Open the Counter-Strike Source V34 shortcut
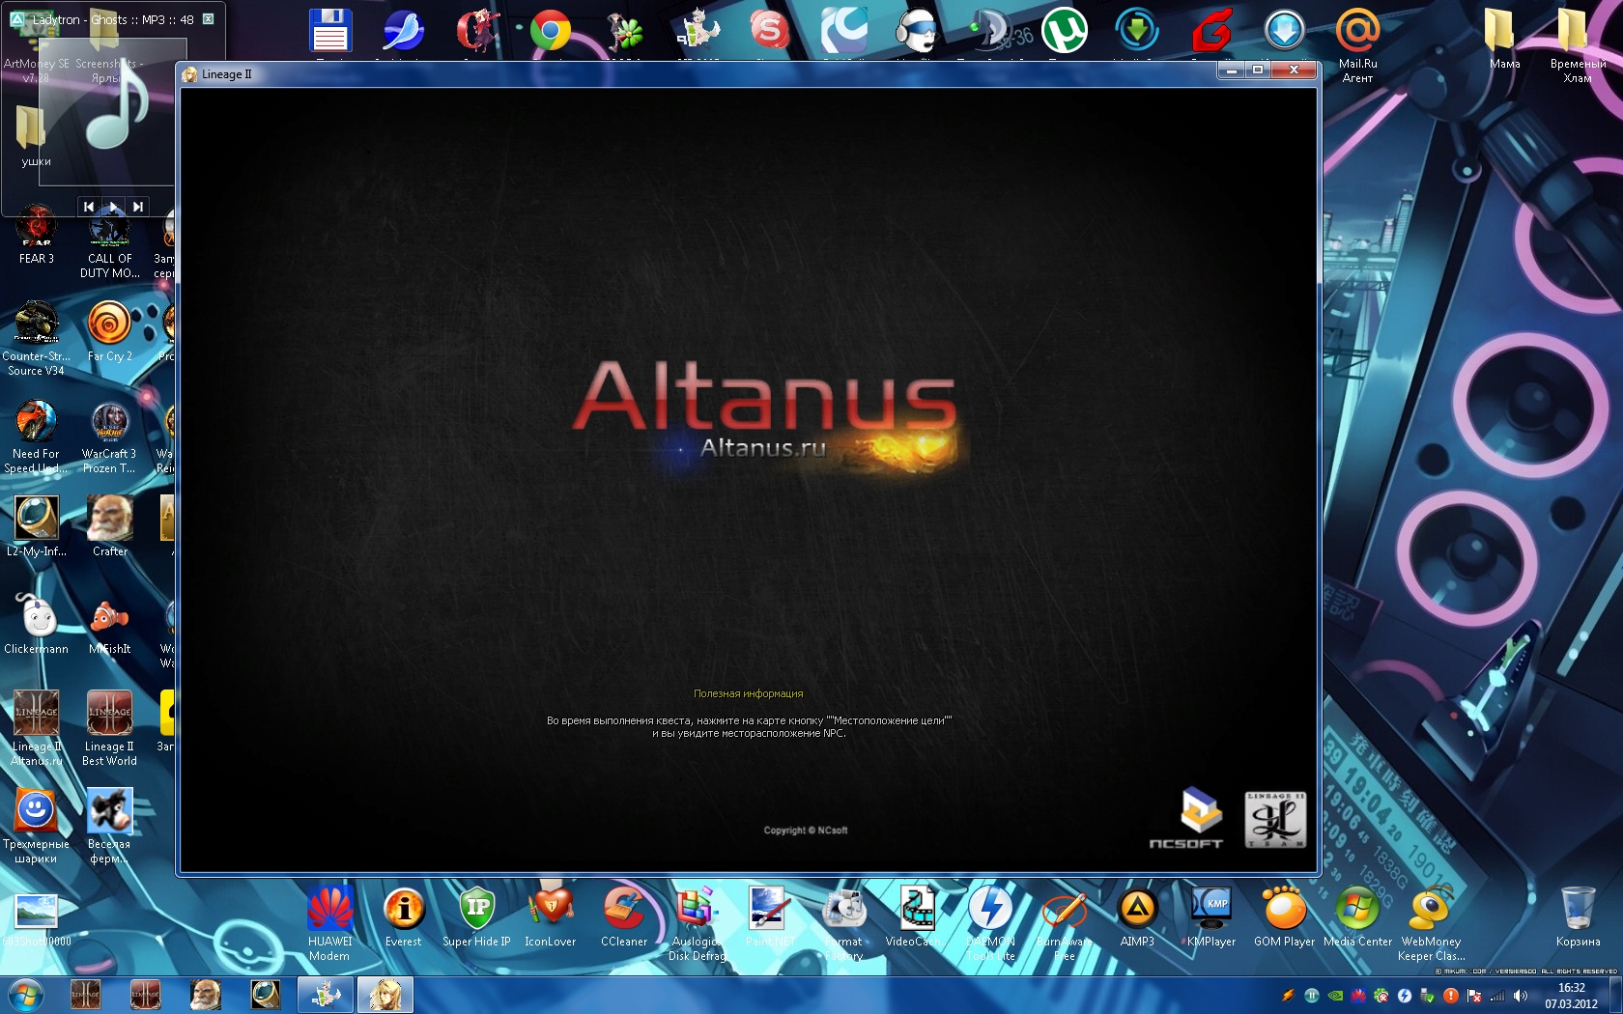1623x1014 pixels. (x=36, y=339)
